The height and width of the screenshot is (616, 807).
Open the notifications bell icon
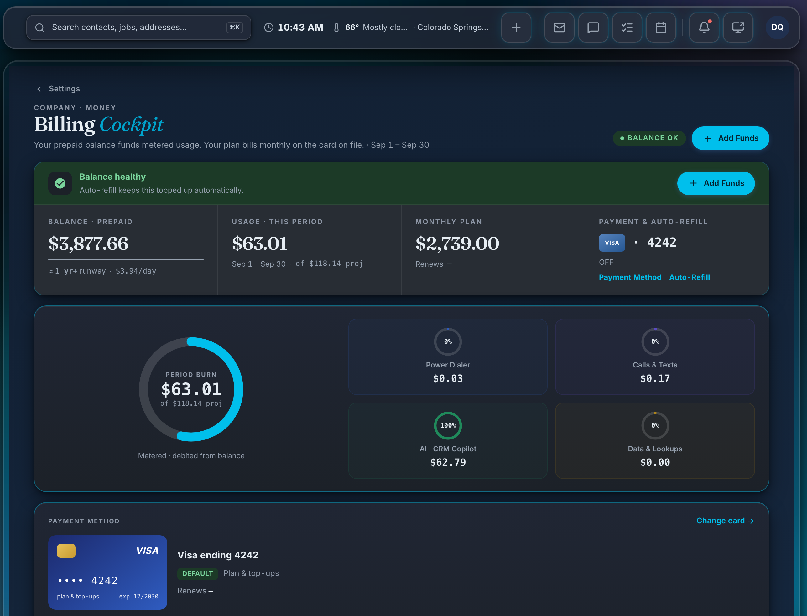(704, 28)
